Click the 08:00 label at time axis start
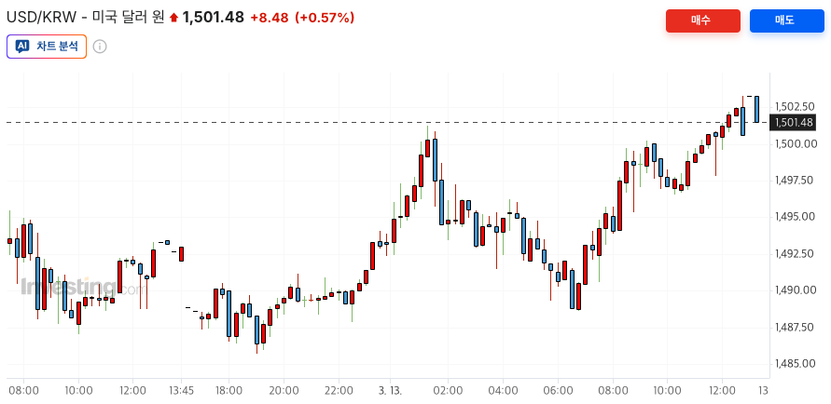Image resolution: width=831 pixels, height=404 pixels. pyautogui.click(x=23, y=390)
